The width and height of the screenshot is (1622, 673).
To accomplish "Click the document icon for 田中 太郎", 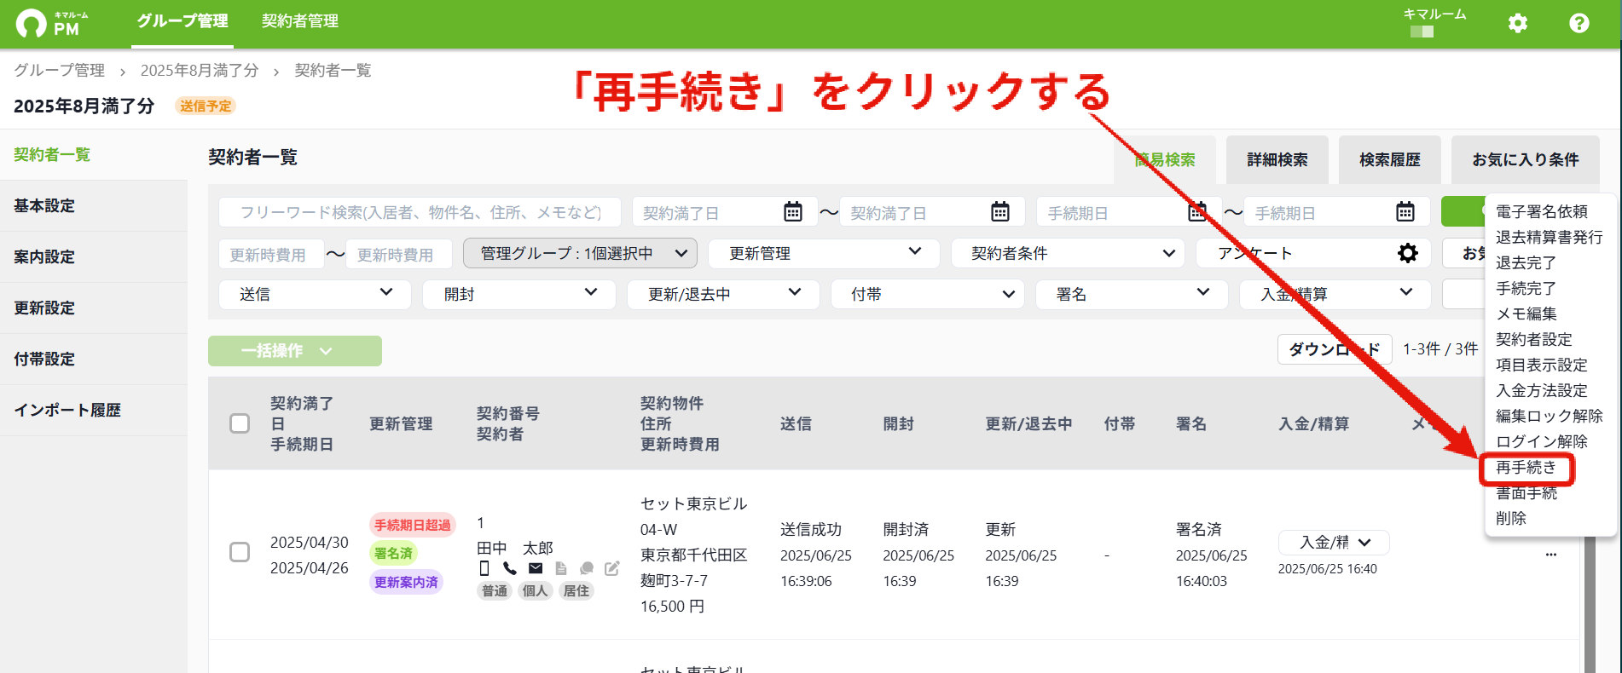I will (x=561, y=568).
